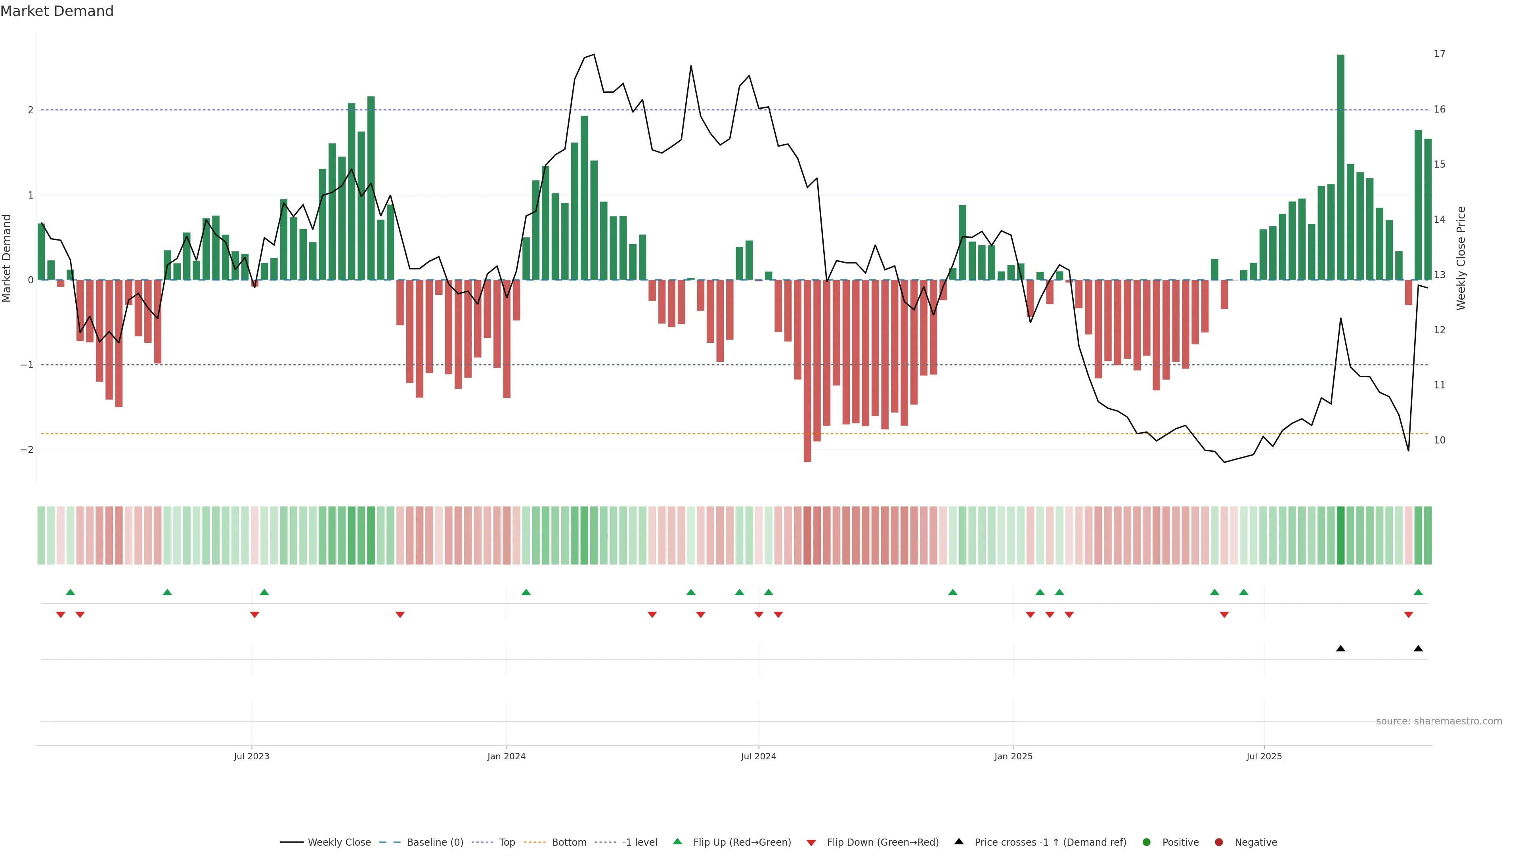
Task: Click the Weekly Close Price axis title
Action: click(x=1461, y=258)
